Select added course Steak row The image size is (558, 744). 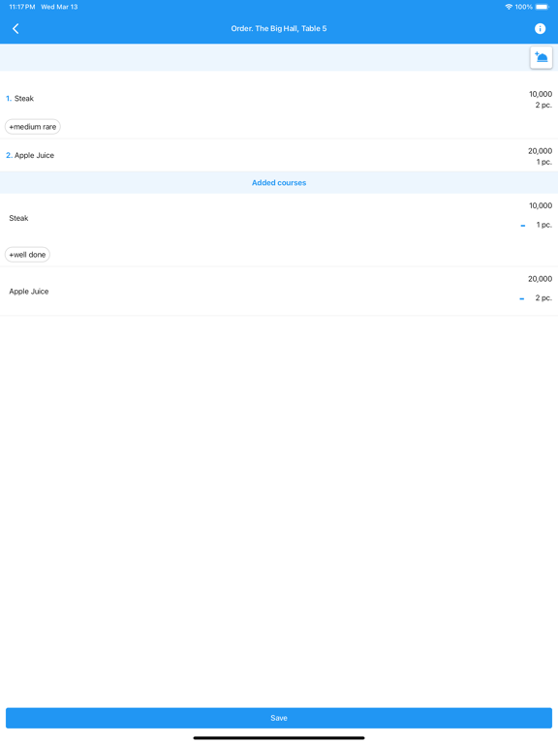279,230
